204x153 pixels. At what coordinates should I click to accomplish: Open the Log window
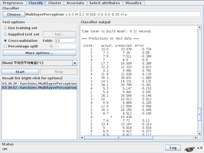[x=173, y=148]
